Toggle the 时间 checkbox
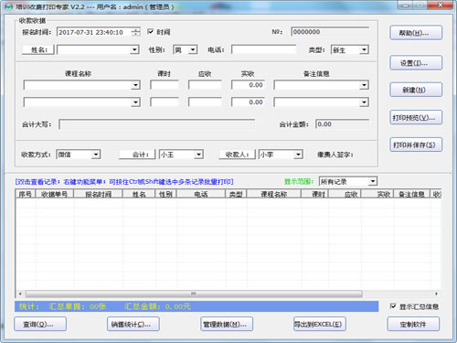Screen dimensions: 457x343 (x=150, y=31)
